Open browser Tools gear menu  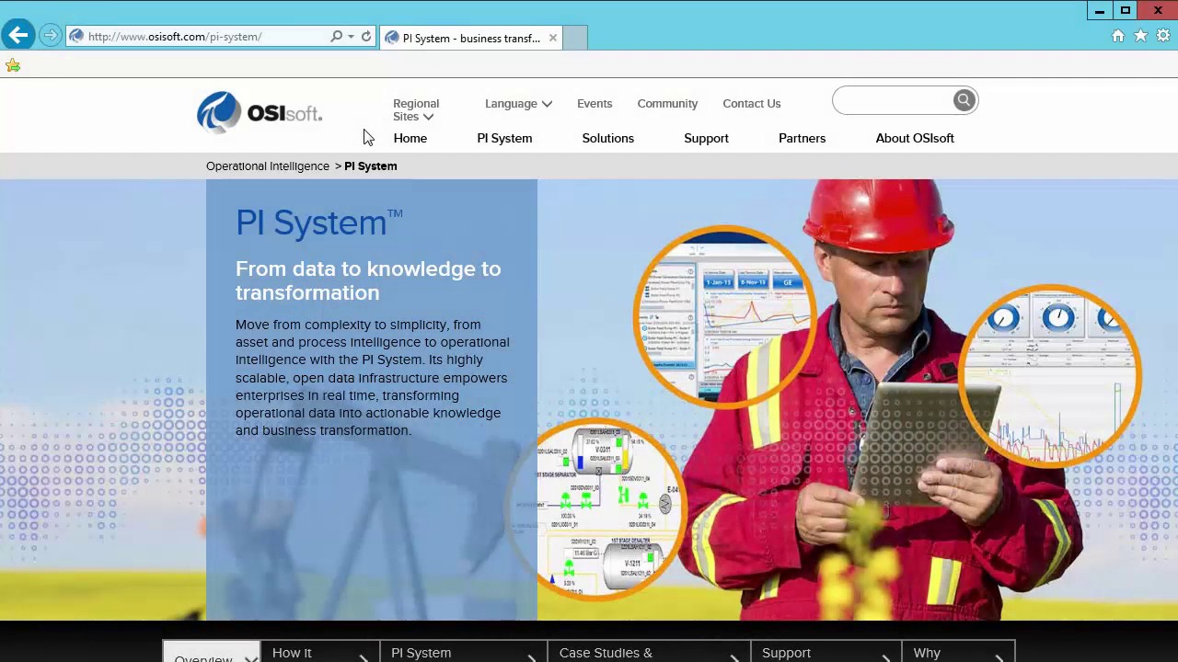(1163, 36)
